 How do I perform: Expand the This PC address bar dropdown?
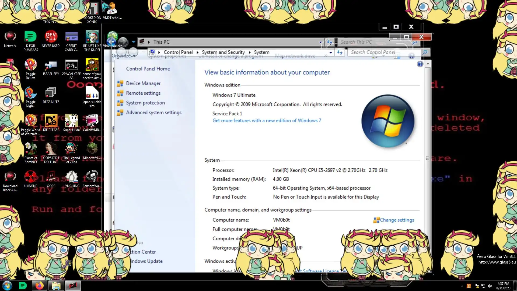coord(320,42)
